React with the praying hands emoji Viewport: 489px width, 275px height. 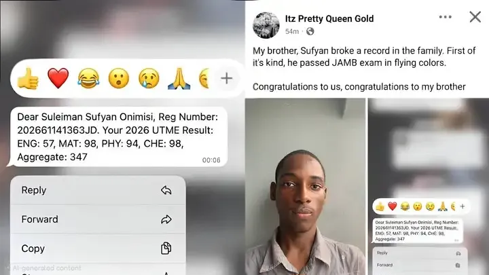[179, 78]
